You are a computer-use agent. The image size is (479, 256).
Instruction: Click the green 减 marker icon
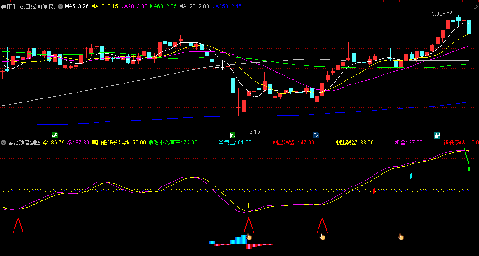pos(55,135)
